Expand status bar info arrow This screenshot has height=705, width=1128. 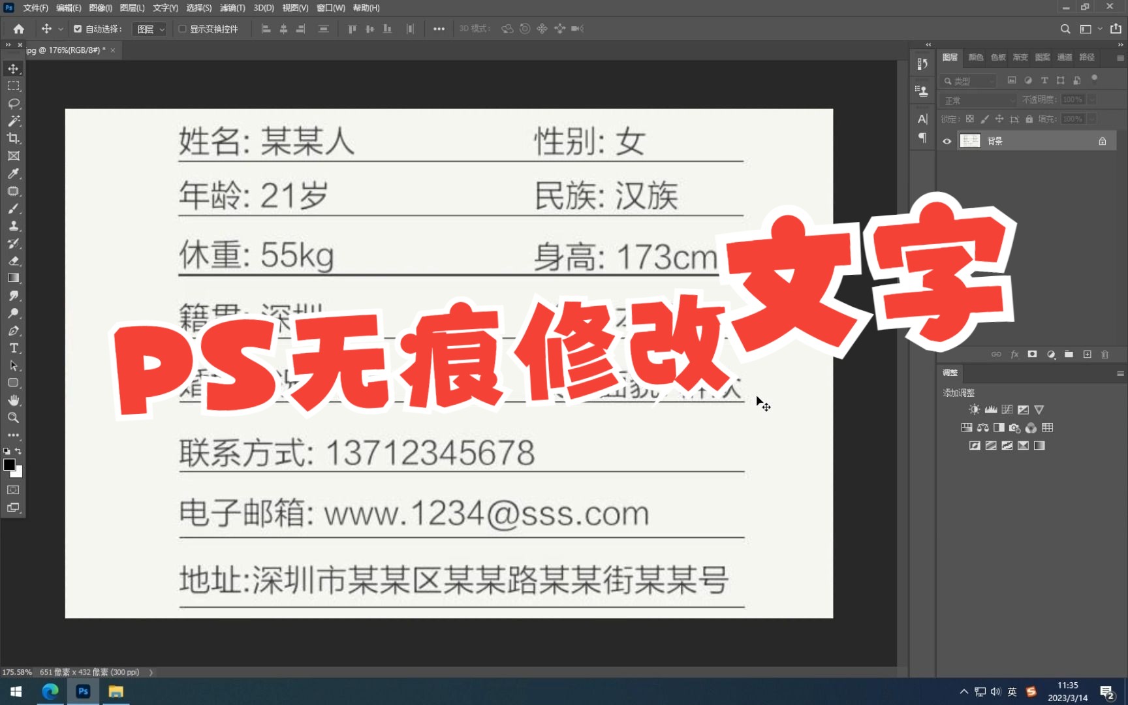pos(151,672)
